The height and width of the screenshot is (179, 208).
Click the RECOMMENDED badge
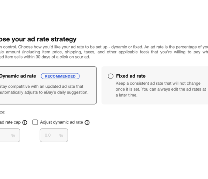tap(60, 76)
